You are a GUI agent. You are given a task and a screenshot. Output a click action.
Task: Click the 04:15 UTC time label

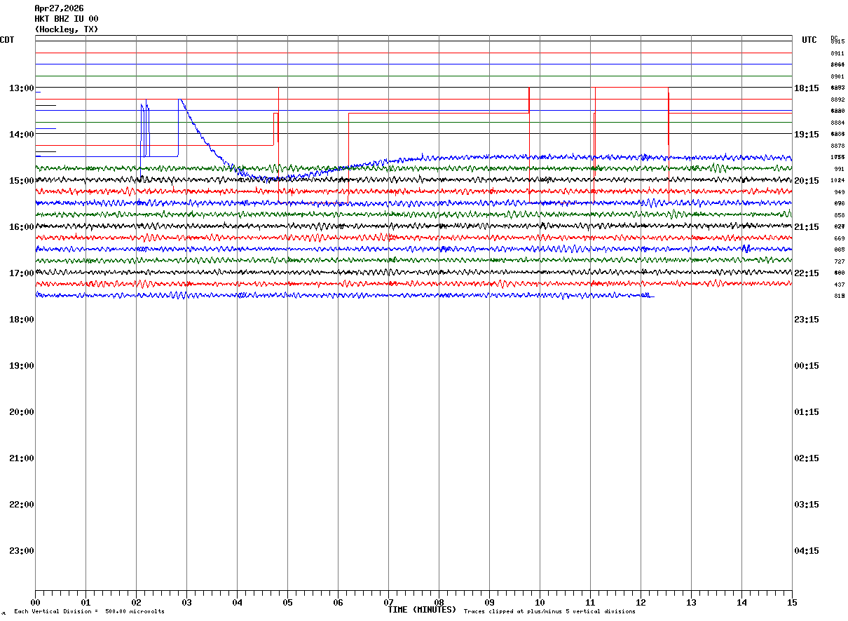pos(807,551)
